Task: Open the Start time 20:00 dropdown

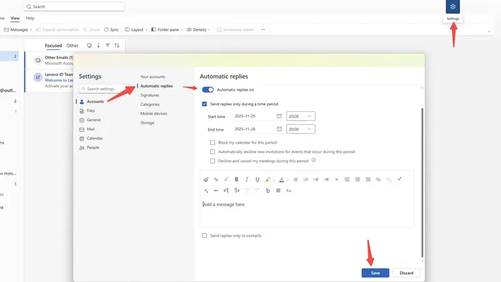Action: [301, 116]
